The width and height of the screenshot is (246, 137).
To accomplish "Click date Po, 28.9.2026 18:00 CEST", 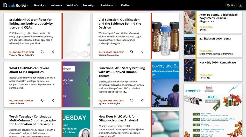I will click(111, 101).
